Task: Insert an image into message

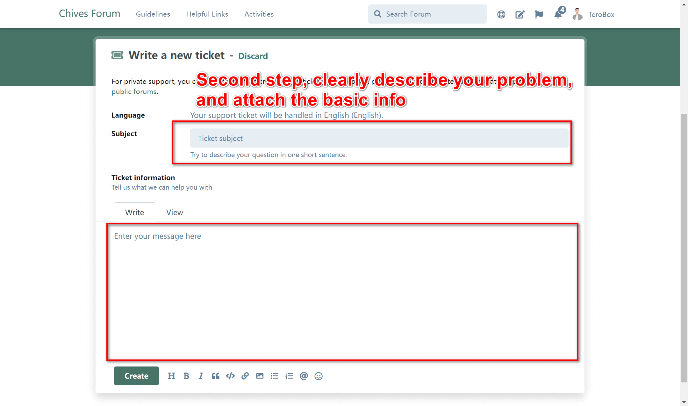Action: 260,376
